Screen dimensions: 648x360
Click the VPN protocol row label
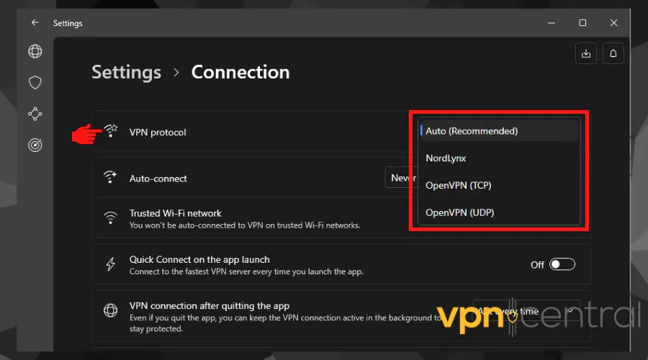[158, 132]
